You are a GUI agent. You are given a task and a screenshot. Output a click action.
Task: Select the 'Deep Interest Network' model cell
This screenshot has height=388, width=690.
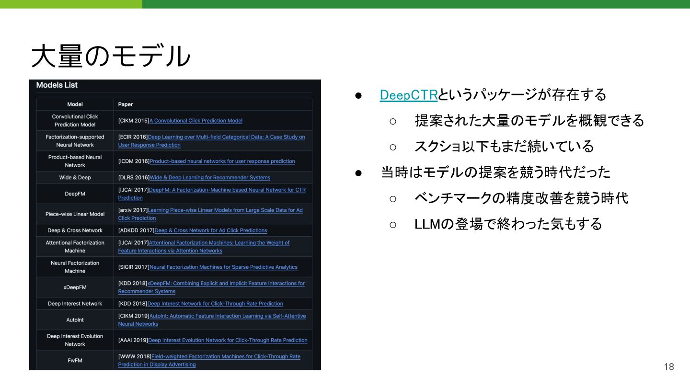pos(75,304)
